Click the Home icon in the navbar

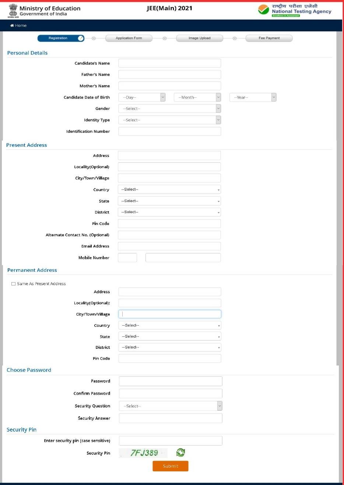coord(12,25)
